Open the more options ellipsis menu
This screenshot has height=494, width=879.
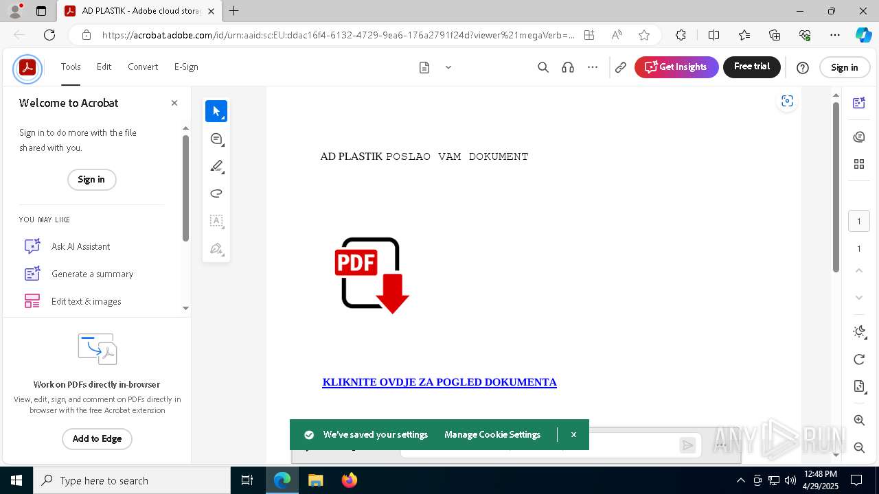(593, 67)
